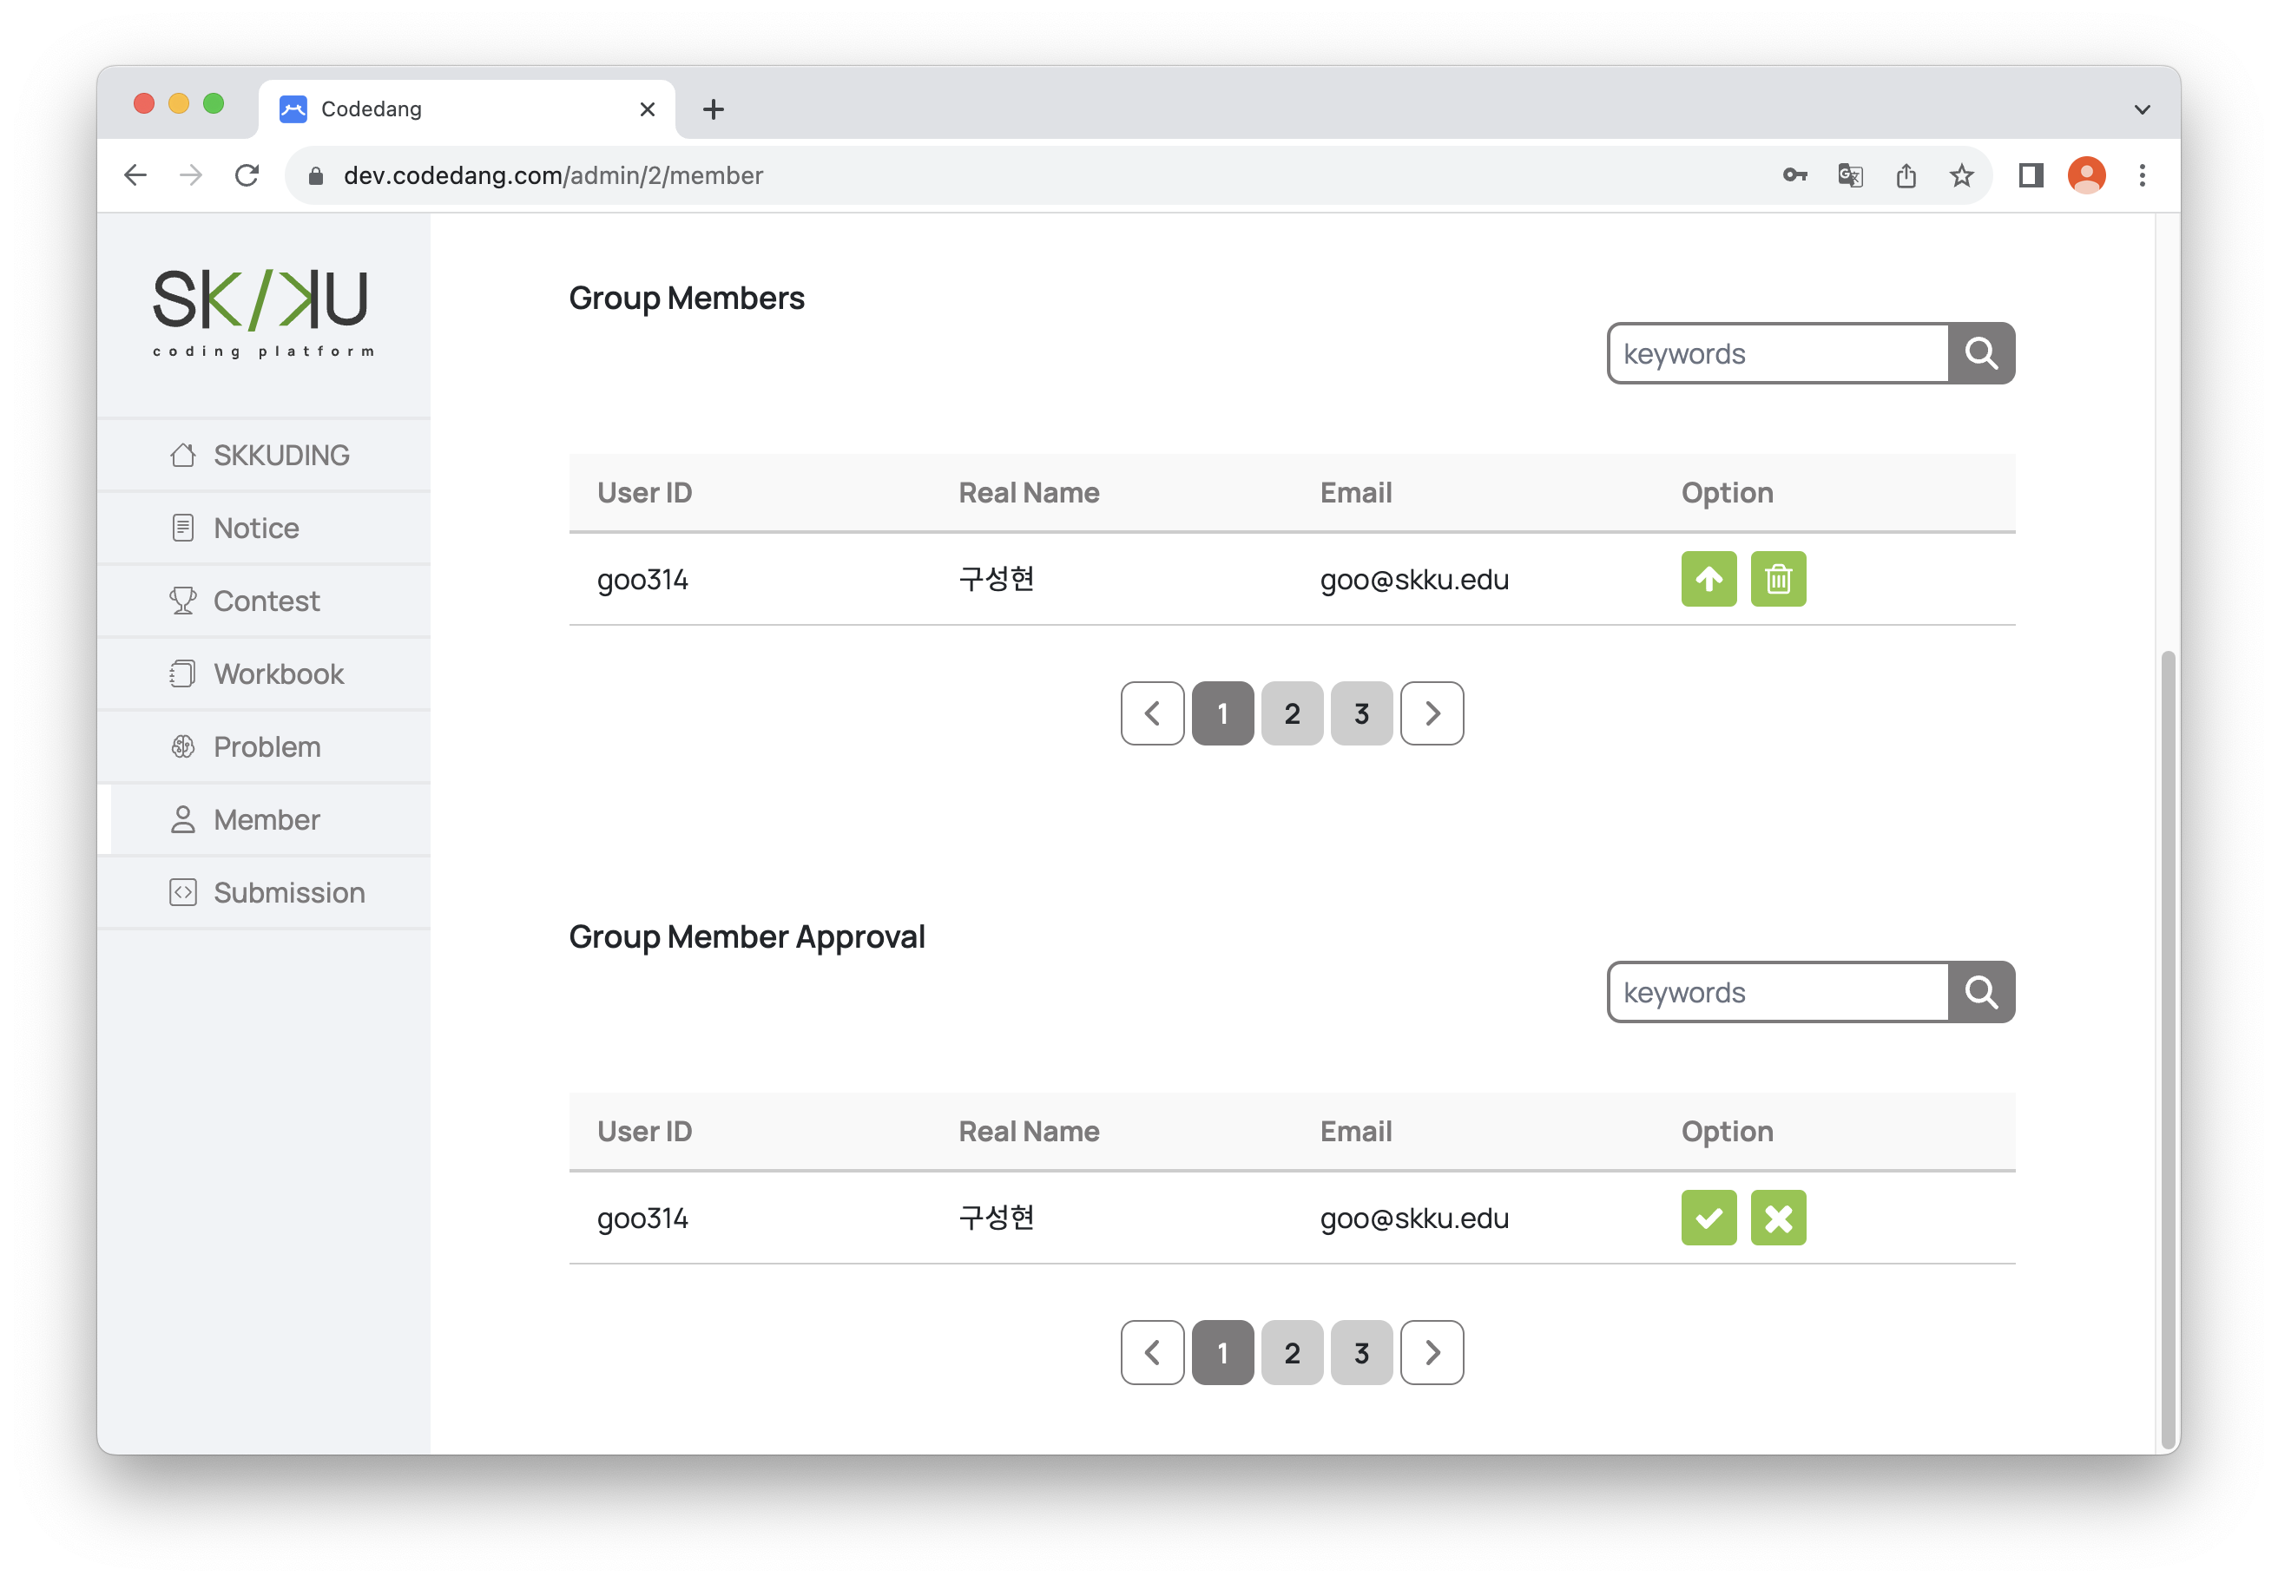This screenshot has height=1583, width=2278.
Task: Toggle promotion for goo314 in members section
Action: (1707, 578)
